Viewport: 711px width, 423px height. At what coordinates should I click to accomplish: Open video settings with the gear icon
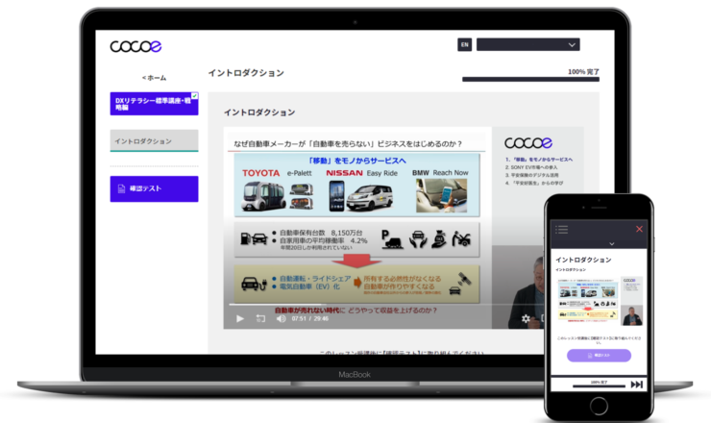[526, 318]
